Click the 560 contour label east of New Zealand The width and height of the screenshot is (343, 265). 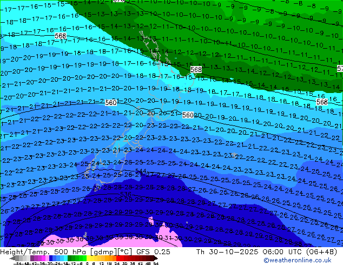point(188,115)
